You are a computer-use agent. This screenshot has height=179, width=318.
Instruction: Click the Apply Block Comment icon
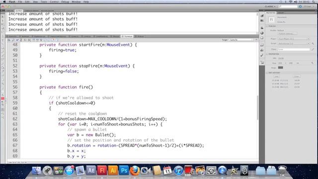coord(45,40)
